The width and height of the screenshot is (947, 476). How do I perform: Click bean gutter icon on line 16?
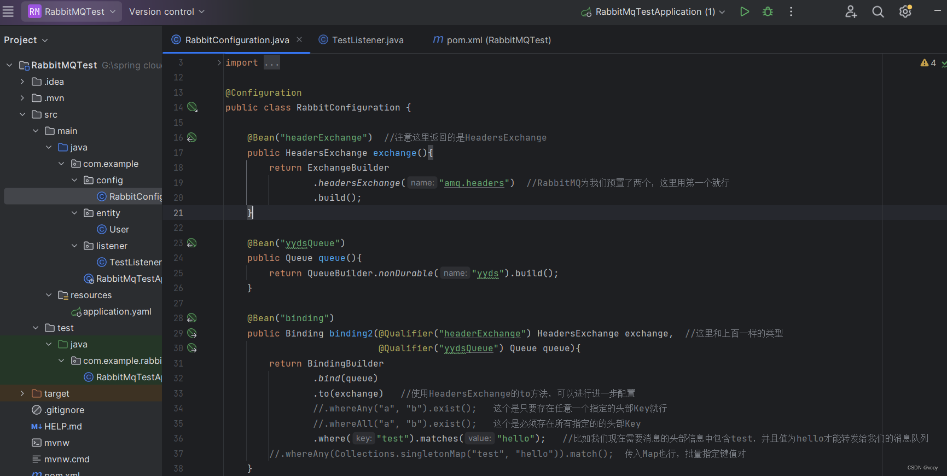pos(192,137)
